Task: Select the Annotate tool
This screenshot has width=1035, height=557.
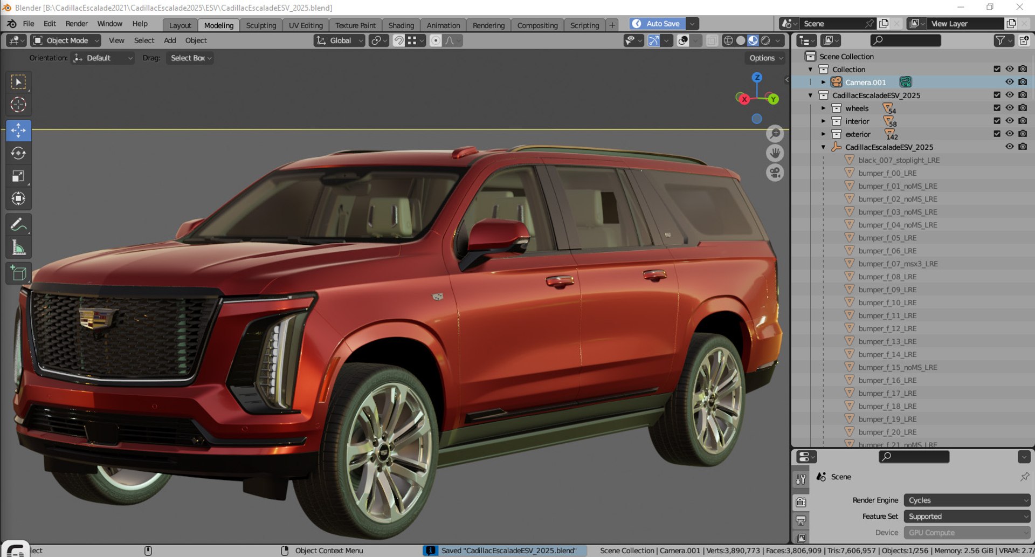Action: pos(18,225)
